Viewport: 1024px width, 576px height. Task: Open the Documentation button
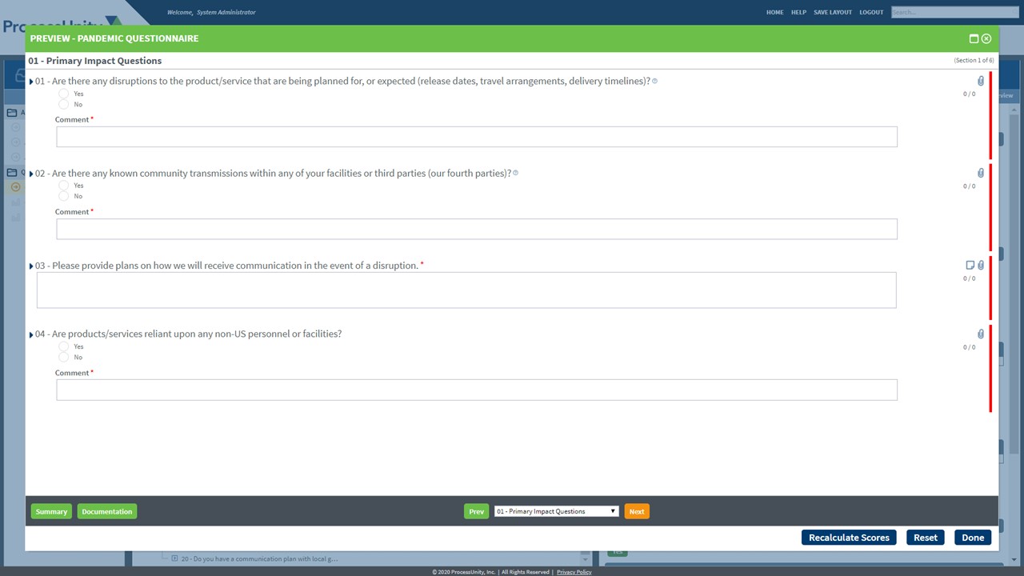pyautogui.click(x=106, y=511)
